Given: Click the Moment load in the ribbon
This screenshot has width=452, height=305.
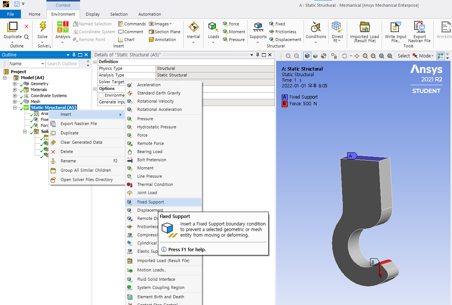Looking at the screenshot, I should pyautogui.click(x=234, y=32).
